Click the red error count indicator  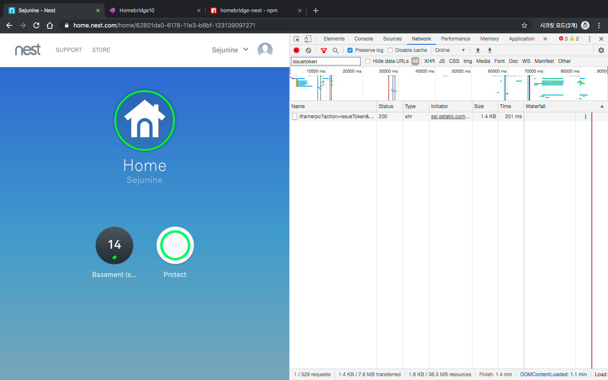[x=563, y=39]
